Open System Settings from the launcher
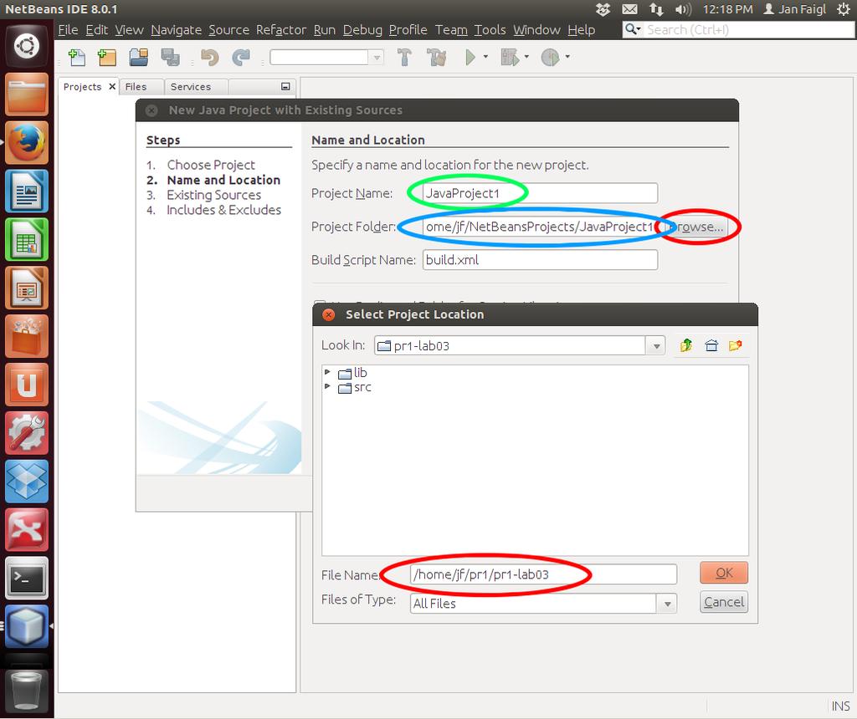 point(27,433)
